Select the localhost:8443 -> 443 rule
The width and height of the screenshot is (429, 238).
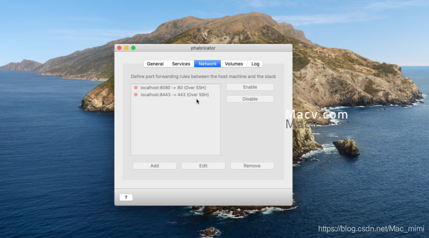coord(176,95)
